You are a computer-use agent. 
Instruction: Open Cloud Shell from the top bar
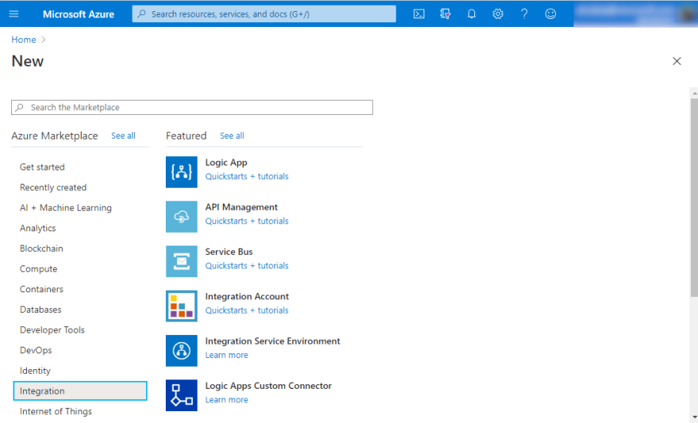click(419, 13)
